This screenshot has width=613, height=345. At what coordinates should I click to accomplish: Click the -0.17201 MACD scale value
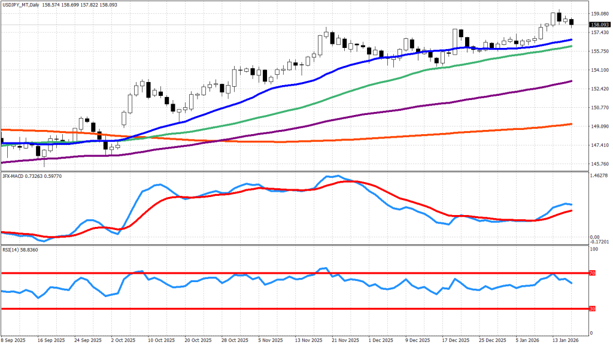click(x=600, y=242)
